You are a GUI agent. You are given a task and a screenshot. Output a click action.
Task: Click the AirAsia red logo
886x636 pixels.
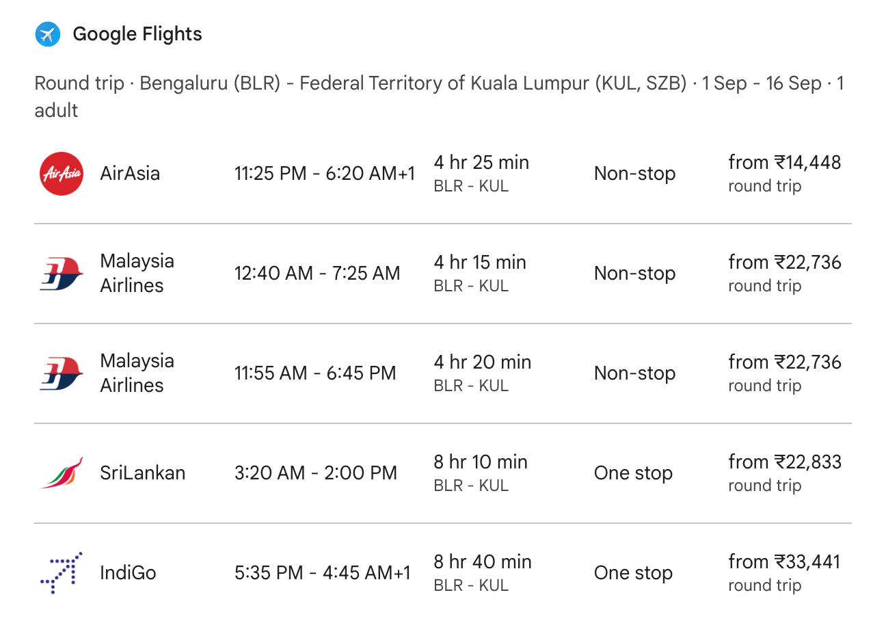[x=62, y=174]
